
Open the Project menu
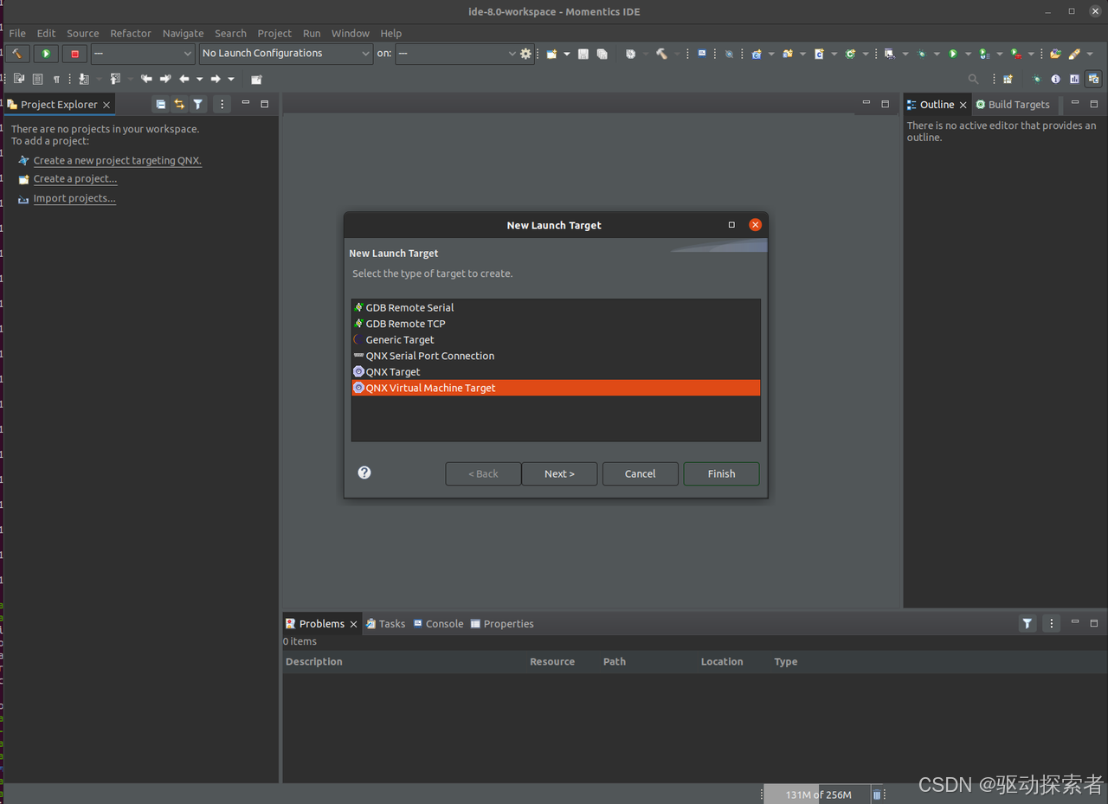coord(274,33)
